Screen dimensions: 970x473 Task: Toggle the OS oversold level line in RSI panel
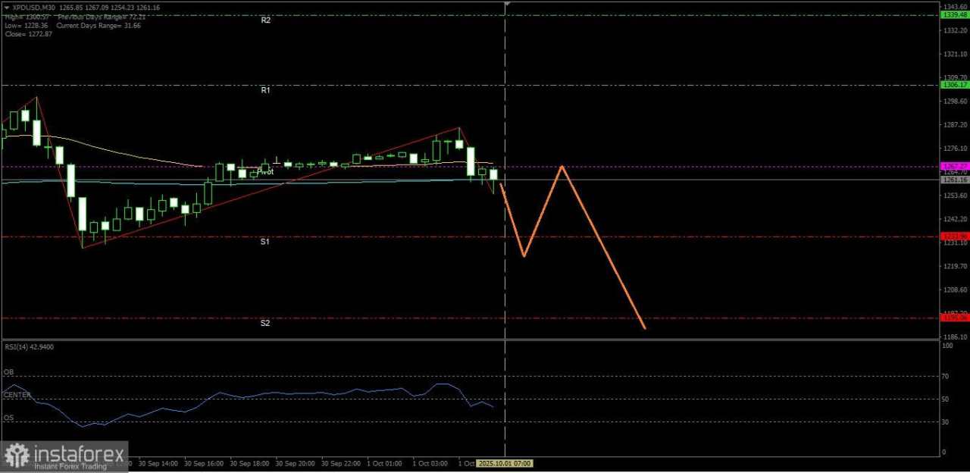pyautogui.click(x=8, y=418)
